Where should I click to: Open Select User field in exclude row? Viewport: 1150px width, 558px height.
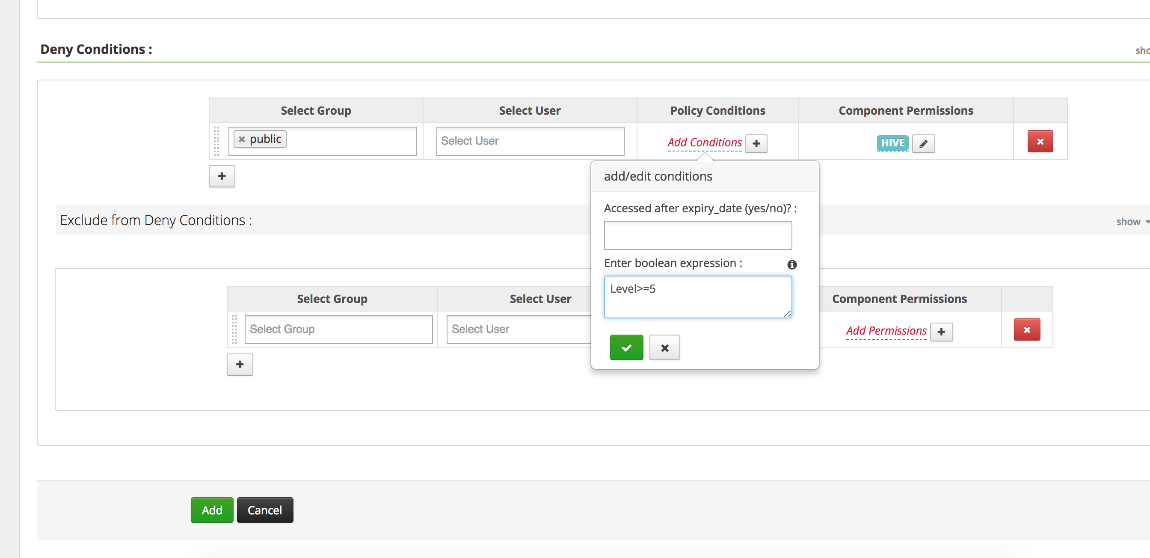point(518,329)
